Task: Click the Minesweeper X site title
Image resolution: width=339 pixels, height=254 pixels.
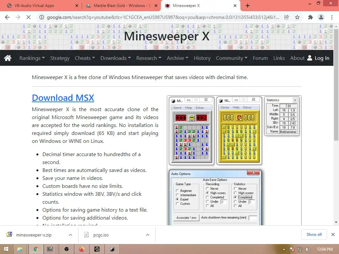Action: coord(167,36)
